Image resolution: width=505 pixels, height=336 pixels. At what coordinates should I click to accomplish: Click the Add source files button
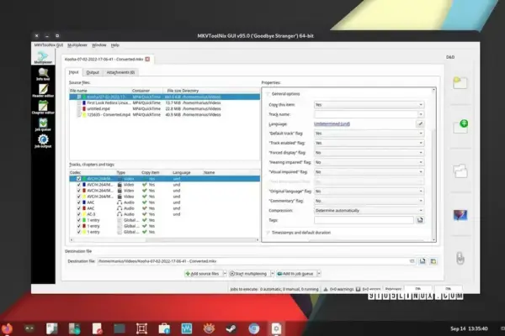coord(203,274)
